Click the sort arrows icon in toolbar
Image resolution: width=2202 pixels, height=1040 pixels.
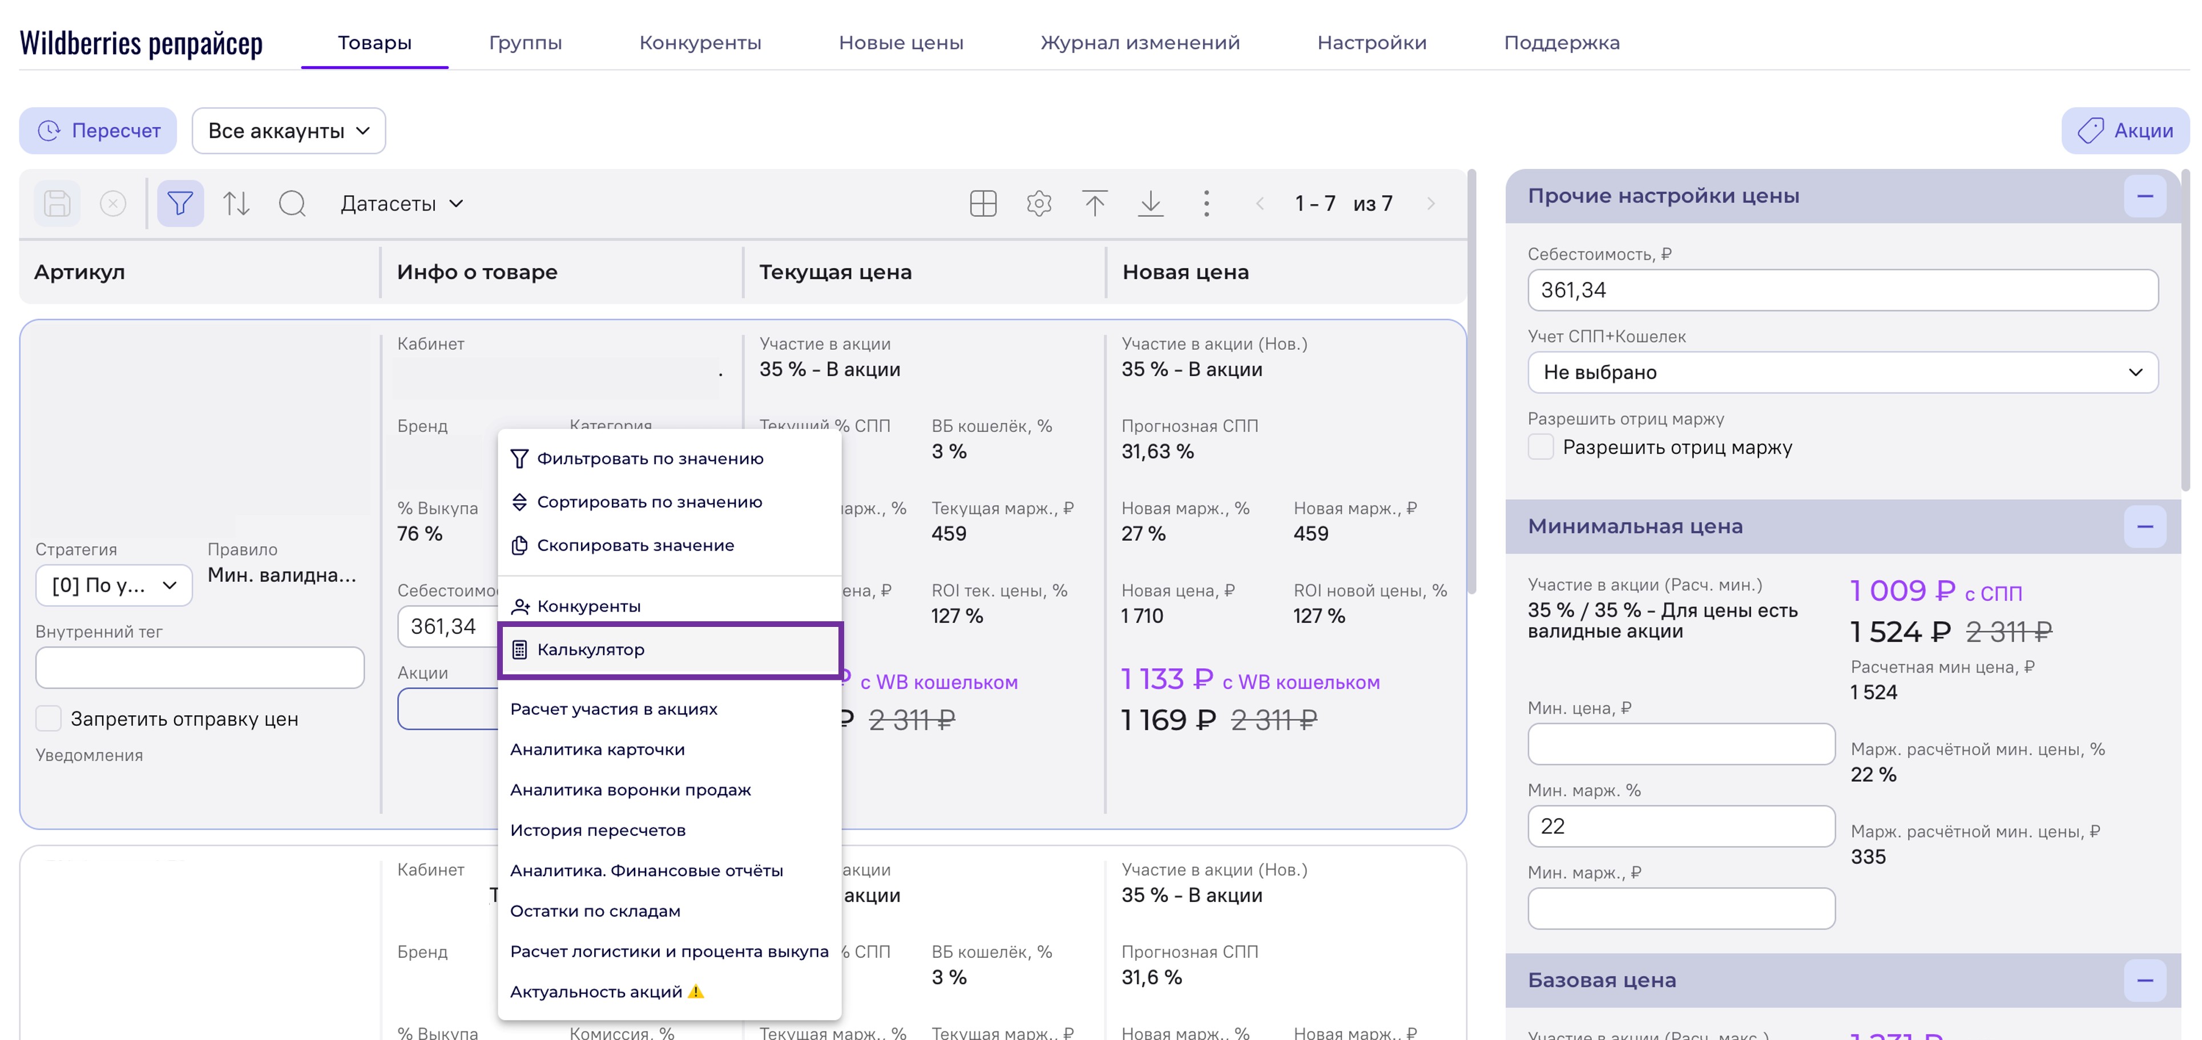pos(236,204)
